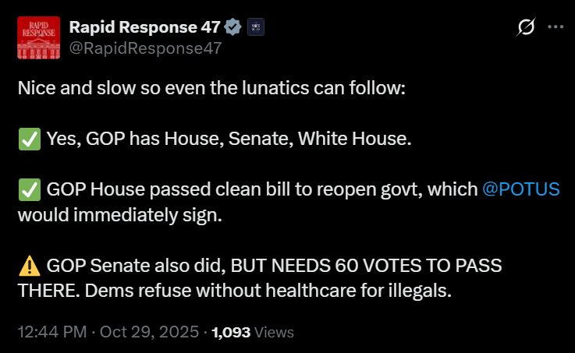Open the @POTUS mention link

pos(521,190)
